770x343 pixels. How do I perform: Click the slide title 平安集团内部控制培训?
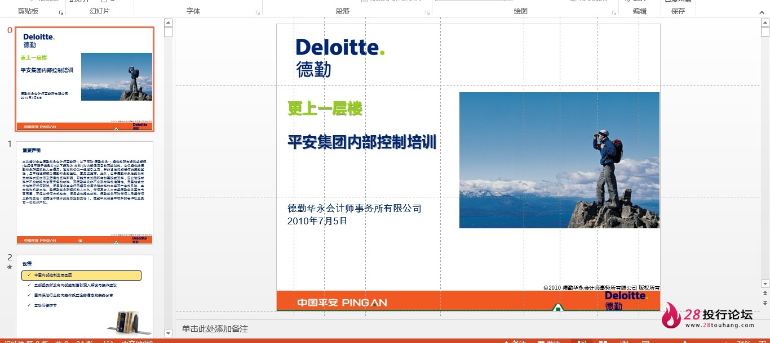click(x=362, y=142)
